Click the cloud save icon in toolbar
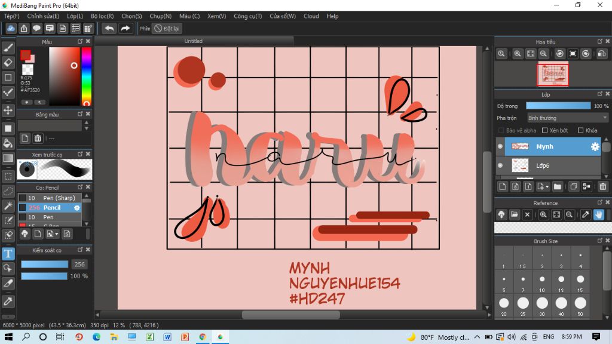Screen dimensions: 612x344 tap(11, 29)
